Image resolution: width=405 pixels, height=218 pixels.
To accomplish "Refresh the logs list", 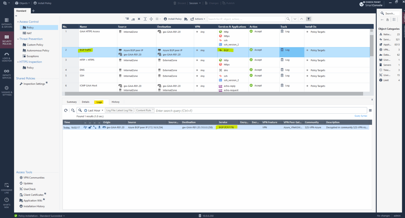I will 66,110.
